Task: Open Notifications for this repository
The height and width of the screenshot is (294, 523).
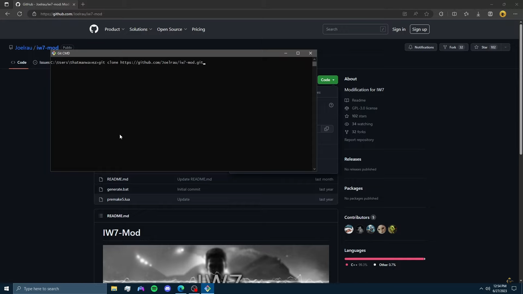Action: coord(421,47)
